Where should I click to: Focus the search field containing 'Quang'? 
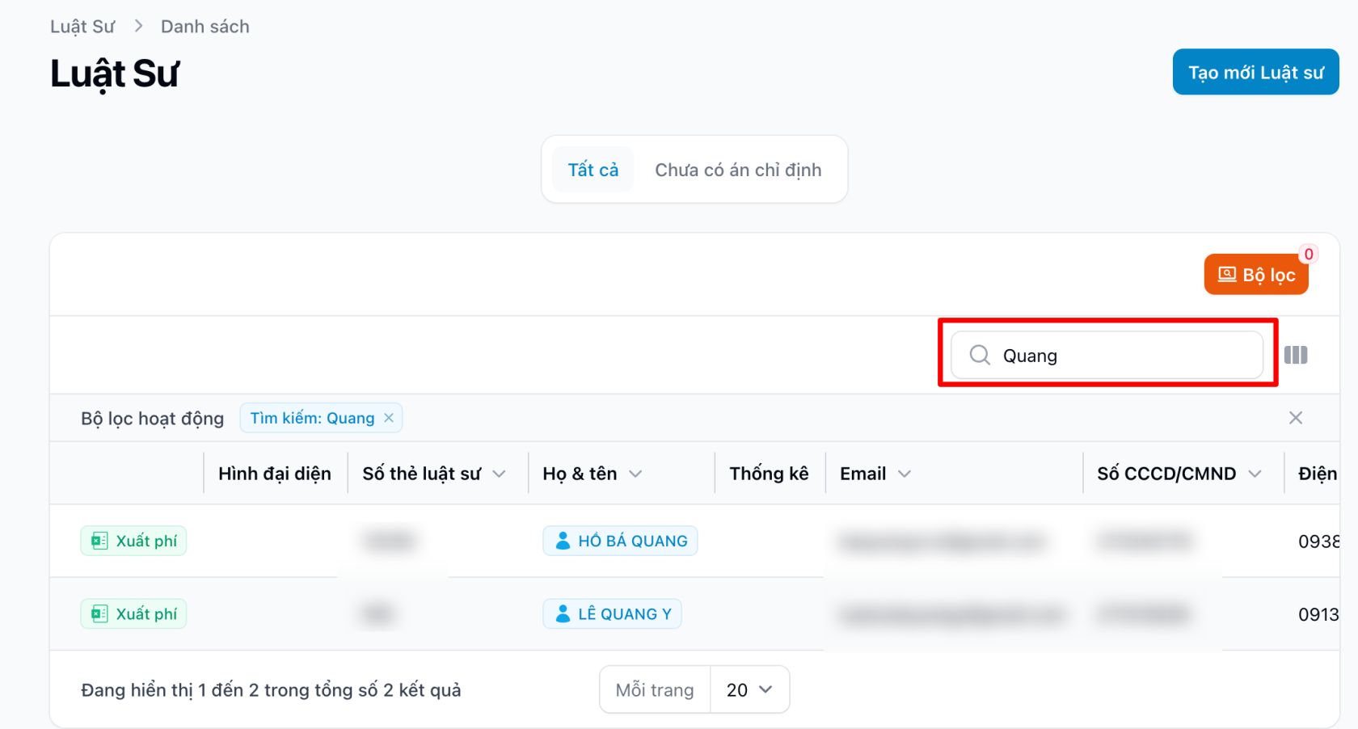pos(1124,356)
